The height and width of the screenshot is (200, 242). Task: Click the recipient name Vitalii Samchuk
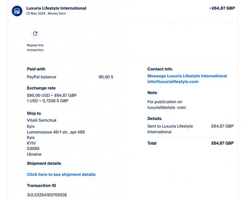42,120
